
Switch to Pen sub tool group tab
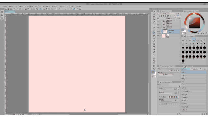click(186, 69)
